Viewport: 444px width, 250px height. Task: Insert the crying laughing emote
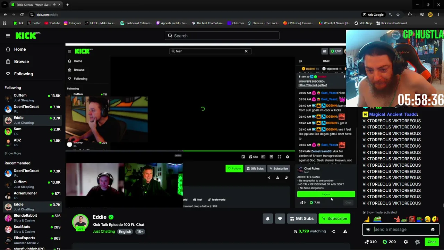point(427,219)
